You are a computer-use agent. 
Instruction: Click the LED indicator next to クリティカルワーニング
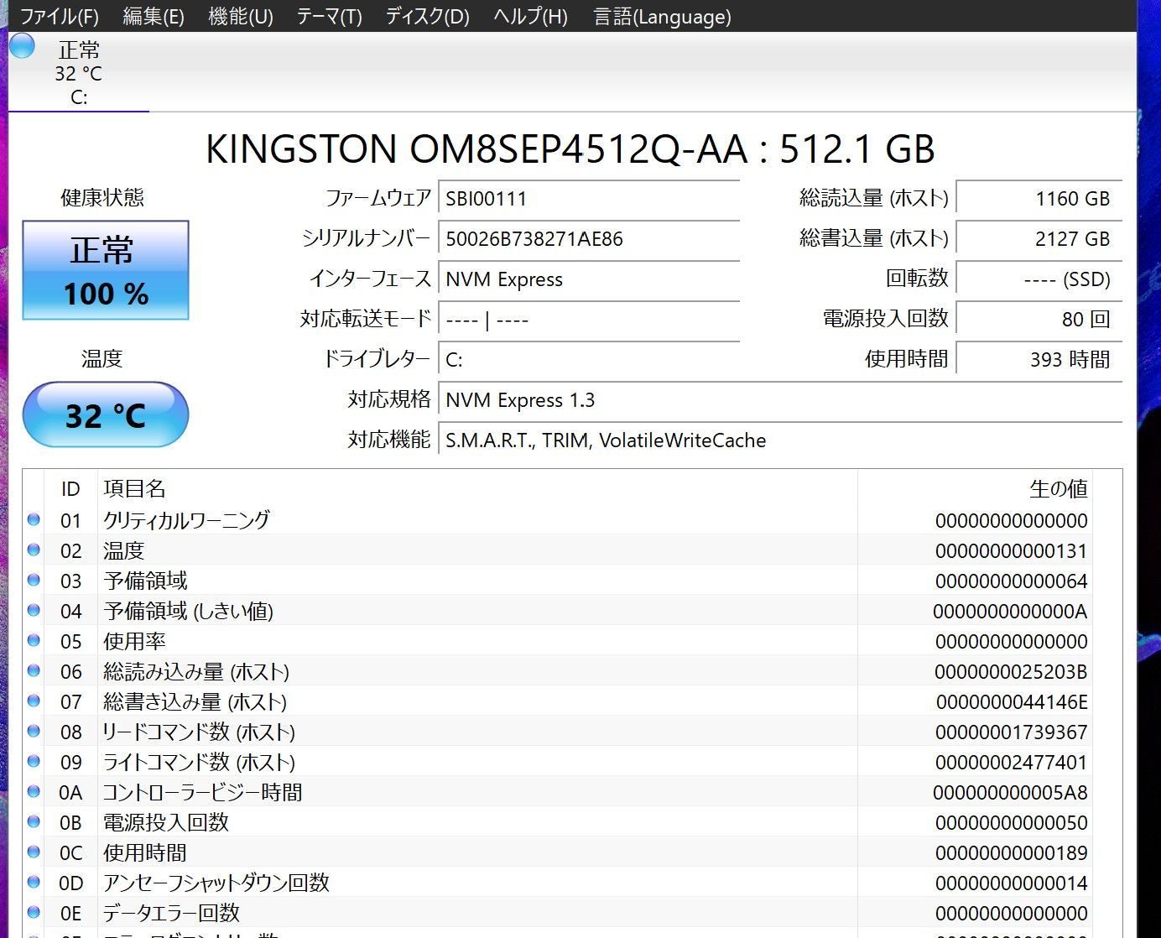pyautogui.click(x=33, y=519)
